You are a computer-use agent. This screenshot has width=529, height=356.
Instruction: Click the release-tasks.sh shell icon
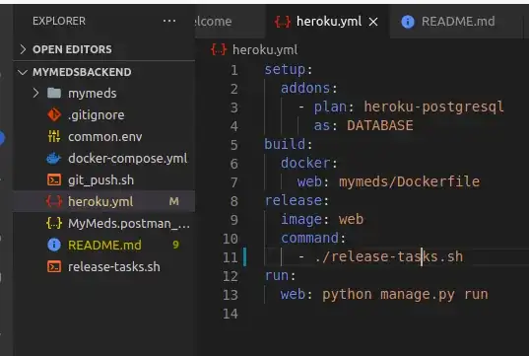pyautogui.click(x=54, y=267)
